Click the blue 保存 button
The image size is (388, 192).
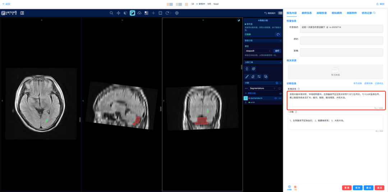[357, 188]
